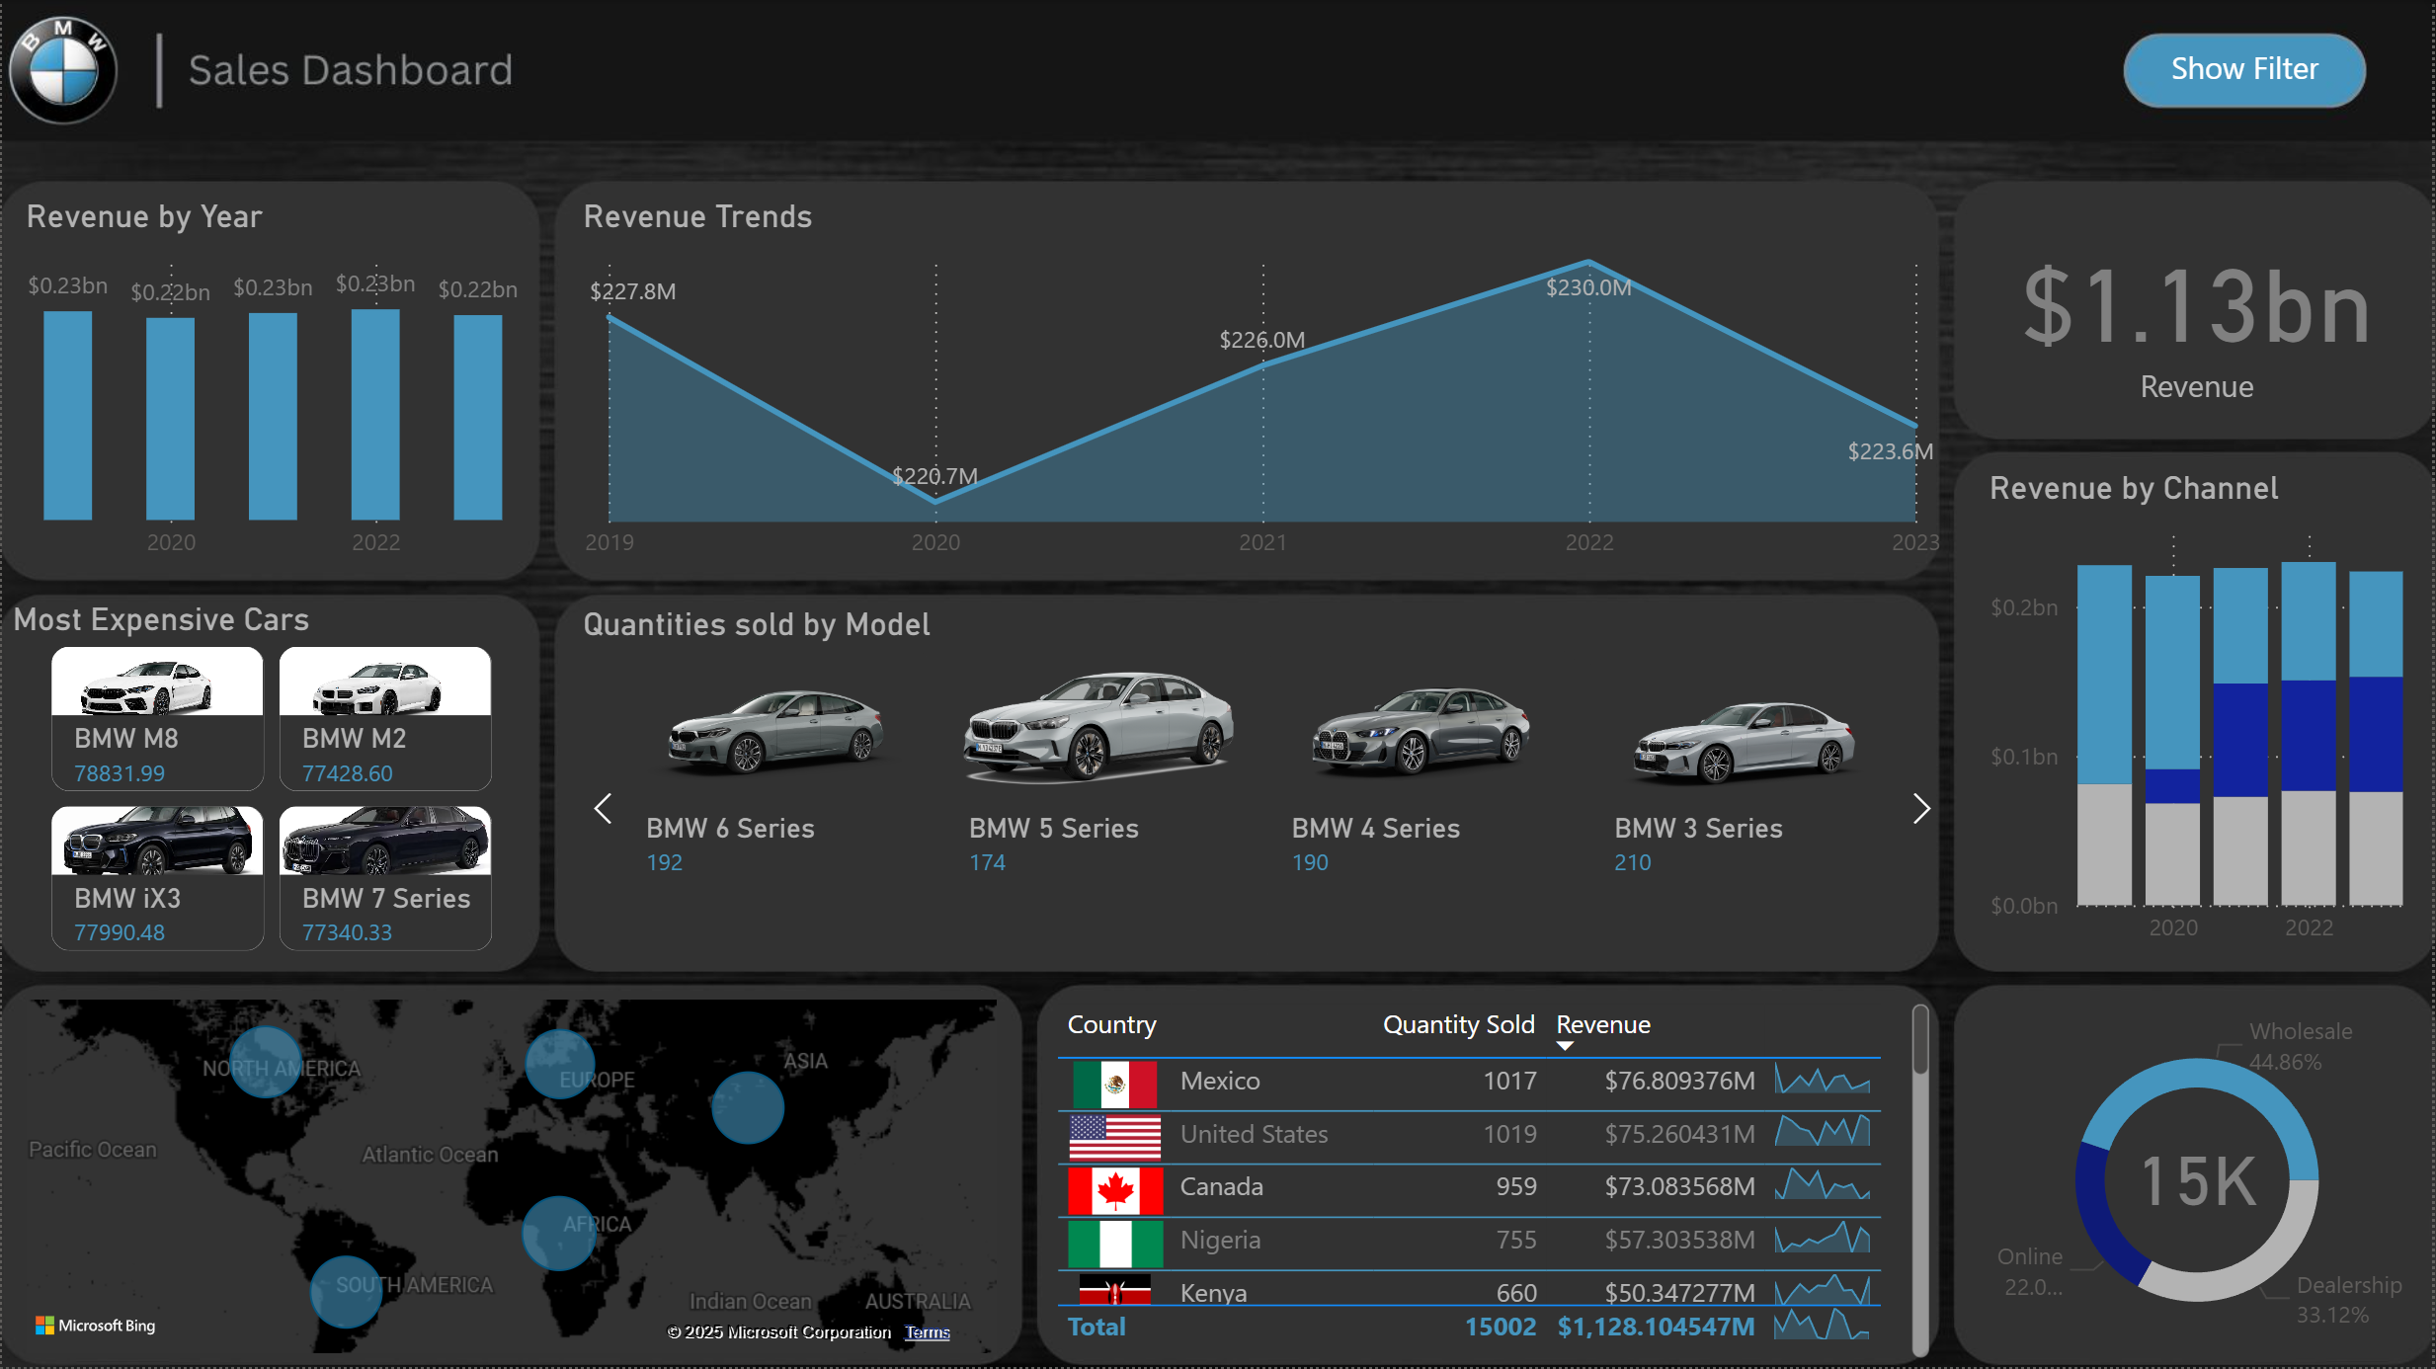
Task: Sort table by Quantity Sold header
Action: pos(1458,1024)
